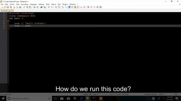
Task: Click the Playback macro icon
Action: coord(94,7)
